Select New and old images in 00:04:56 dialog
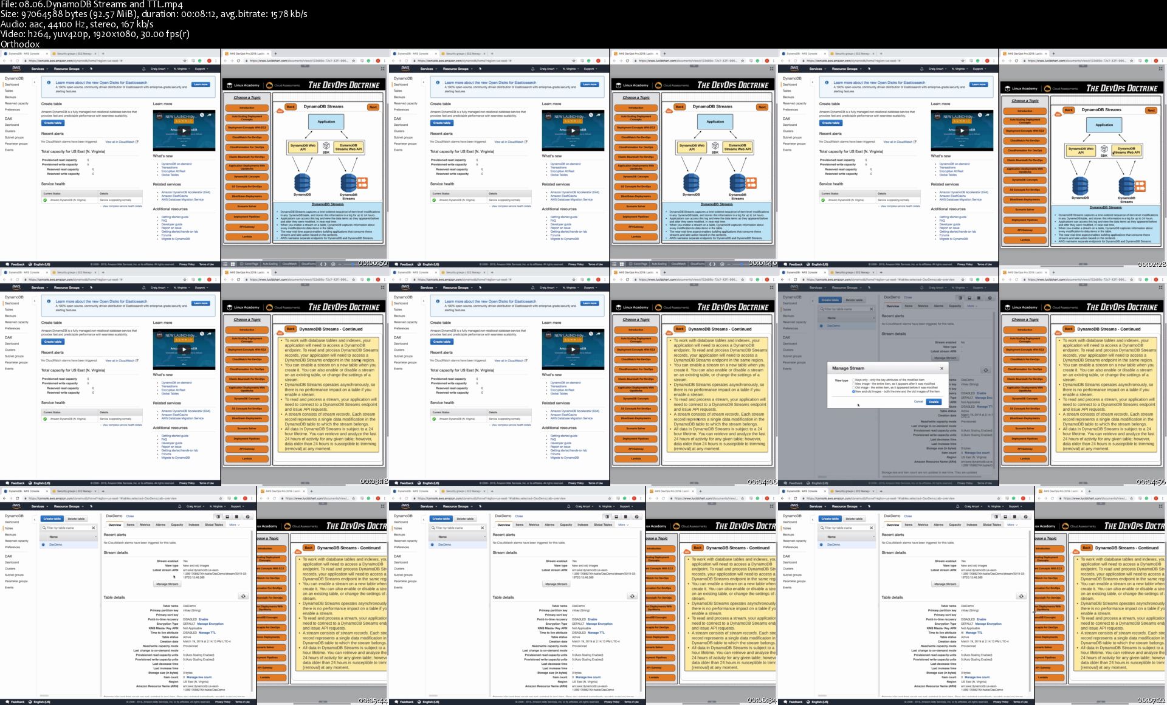 [853, 391]
